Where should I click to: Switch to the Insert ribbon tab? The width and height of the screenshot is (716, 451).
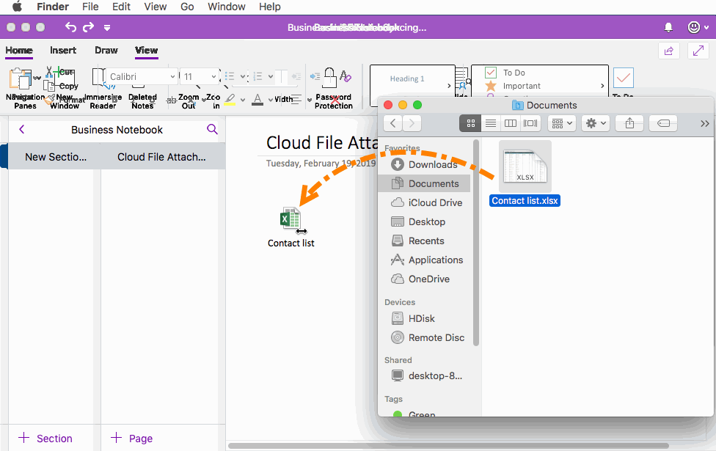pyautogui.click(x=63, y=50)
